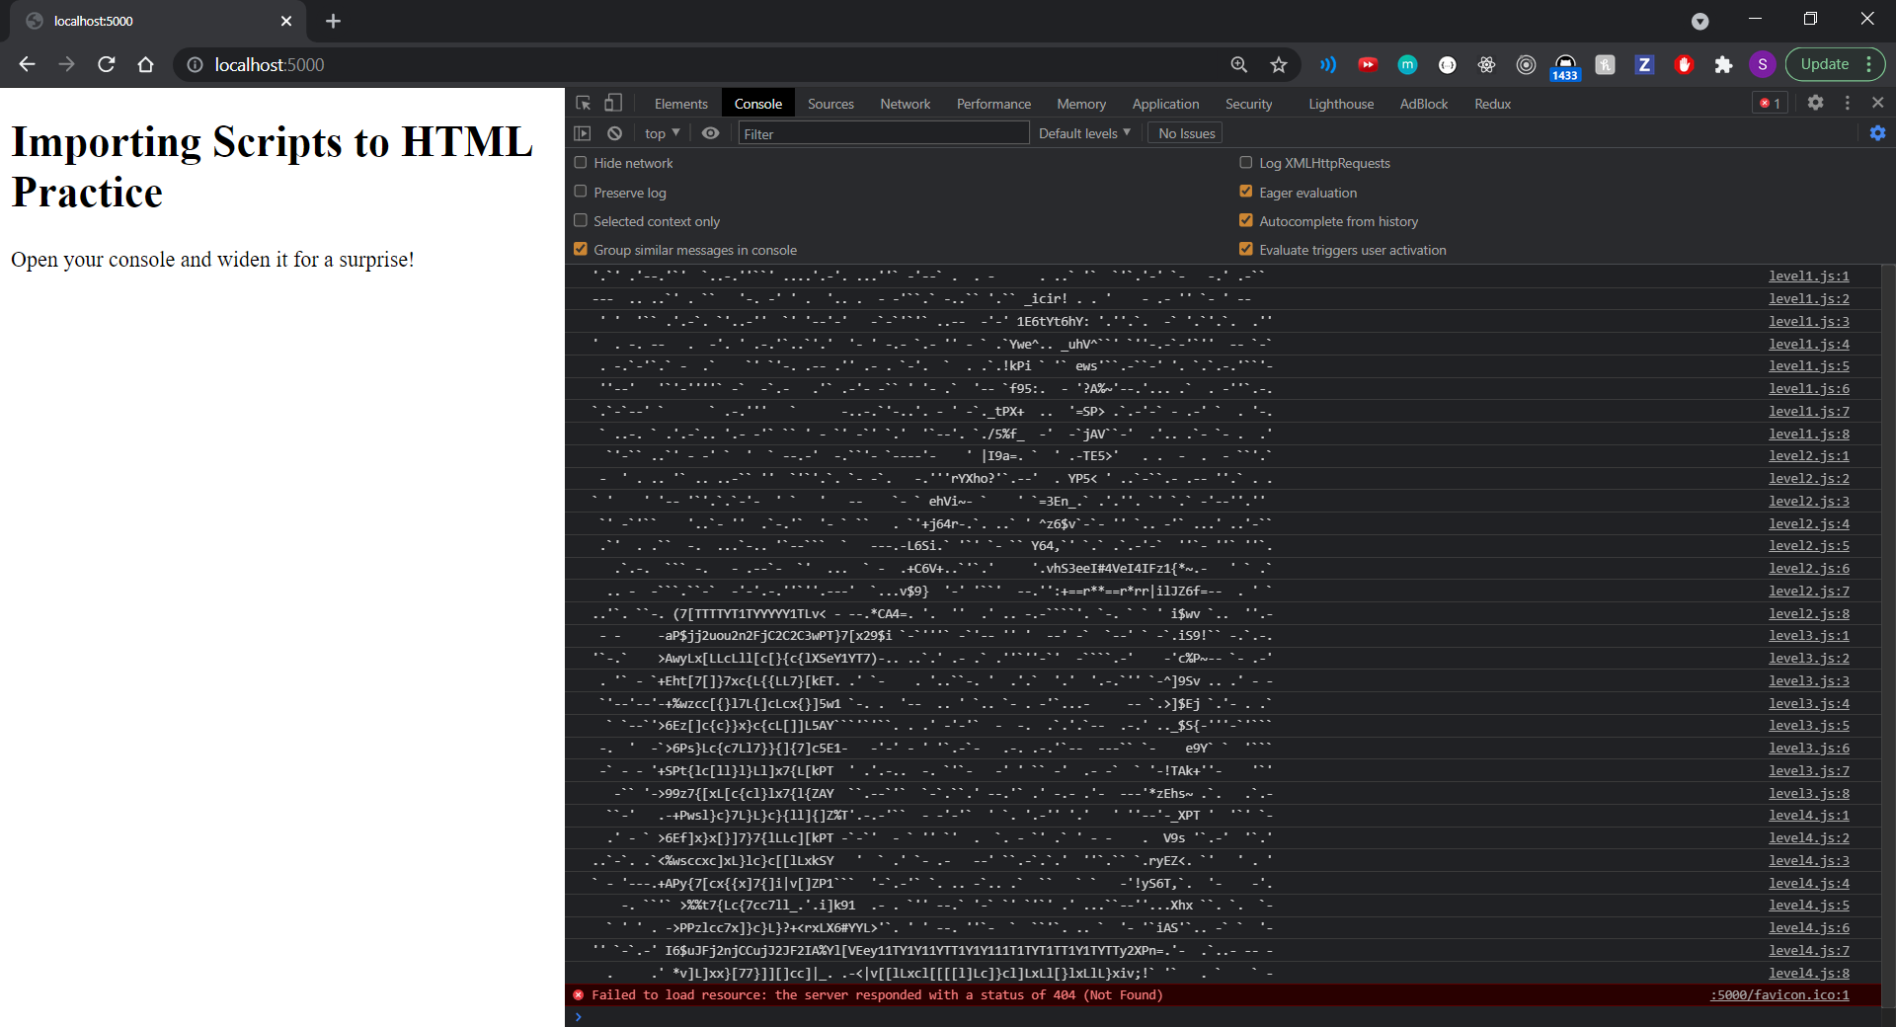Open the top frame context dropdown
Screen dimensions: 1896x1027
pos(660,133)
